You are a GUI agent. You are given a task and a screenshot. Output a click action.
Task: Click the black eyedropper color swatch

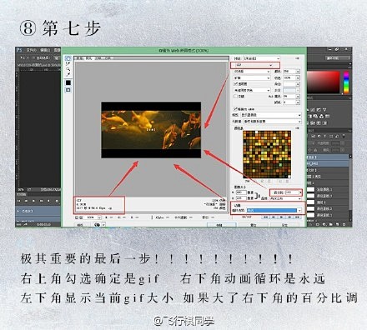(x=68, y=82)
